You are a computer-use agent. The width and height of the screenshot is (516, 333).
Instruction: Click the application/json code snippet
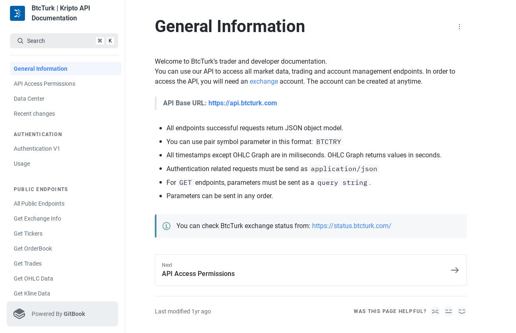(x=344, y=169)
